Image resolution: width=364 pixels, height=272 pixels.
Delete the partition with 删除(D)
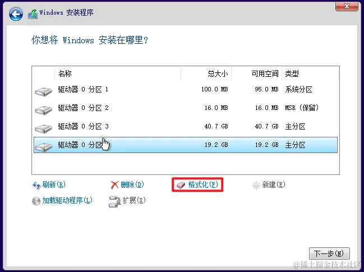click(132, 185)
